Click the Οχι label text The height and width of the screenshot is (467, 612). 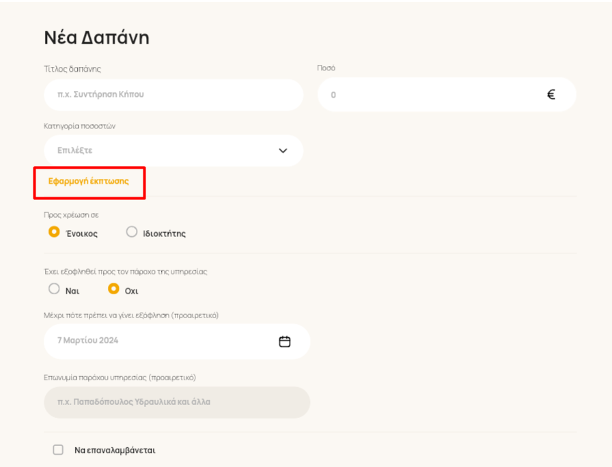point(132,291)
